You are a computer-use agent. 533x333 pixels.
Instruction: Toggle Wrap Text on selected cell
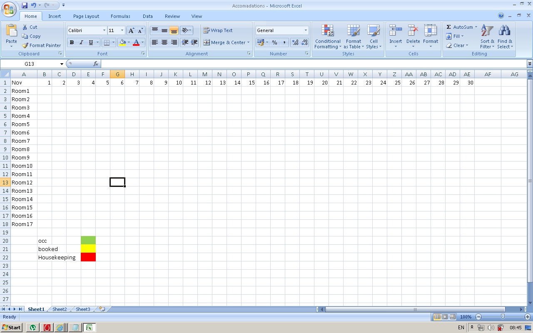(218, 30)
